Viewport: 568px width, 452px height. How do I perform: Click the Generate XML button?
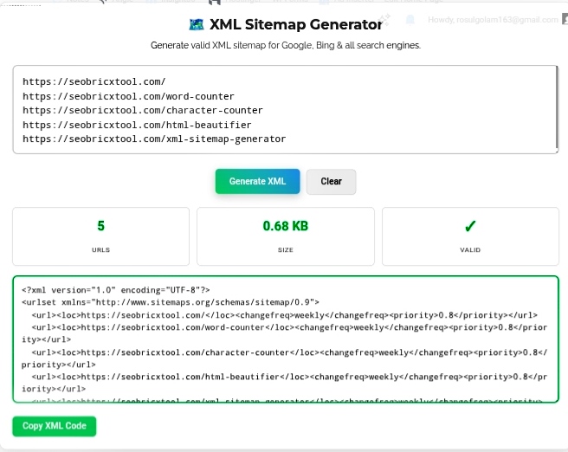(257, 181)
